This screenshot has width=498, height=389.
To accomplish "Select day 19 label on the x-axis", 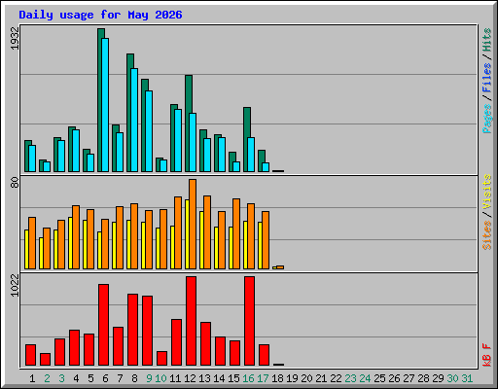I will pos(292,378).
